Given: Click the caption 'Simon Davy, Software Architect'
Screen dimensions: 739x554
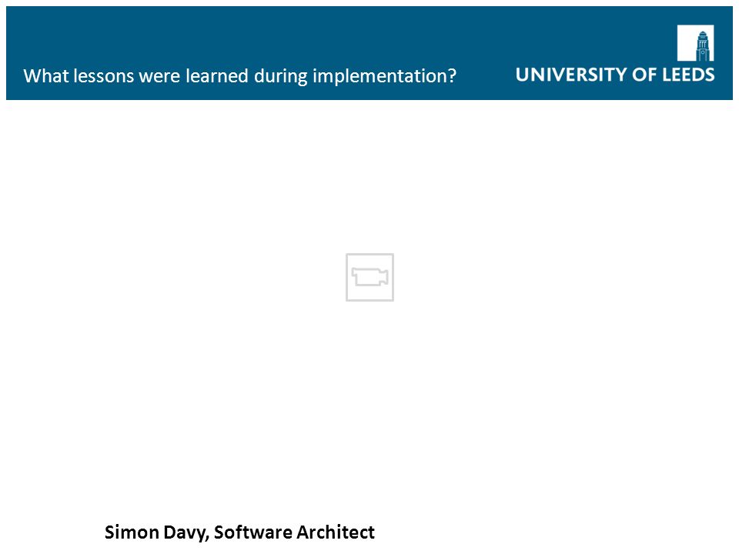Looking at the screenshot, I should pos(239,532).
